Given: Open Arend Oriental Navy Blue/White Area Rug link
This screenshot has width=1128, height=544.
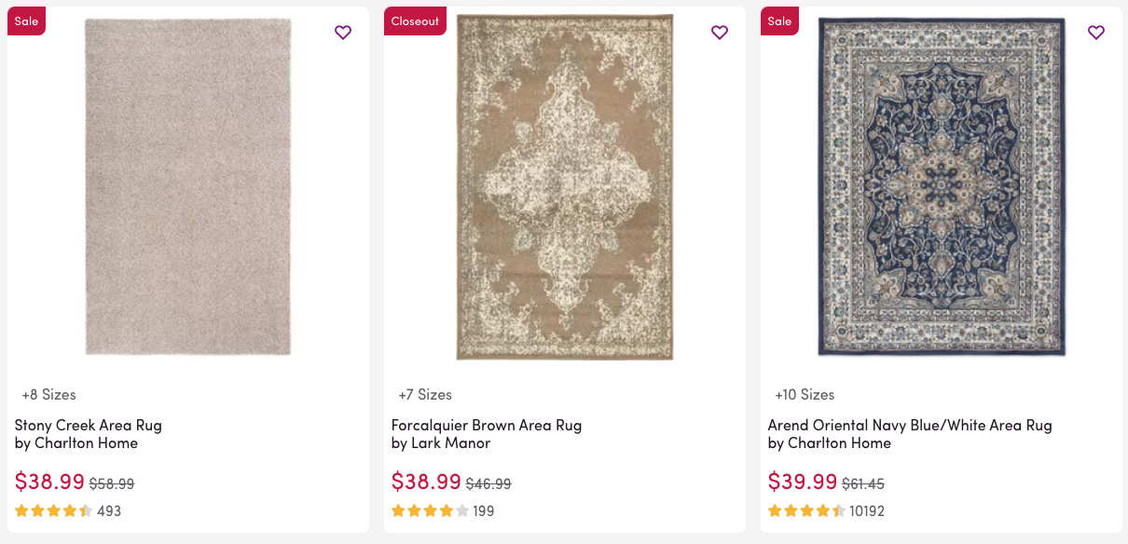Looking at the screenshot, I should (x=910, y=425).
